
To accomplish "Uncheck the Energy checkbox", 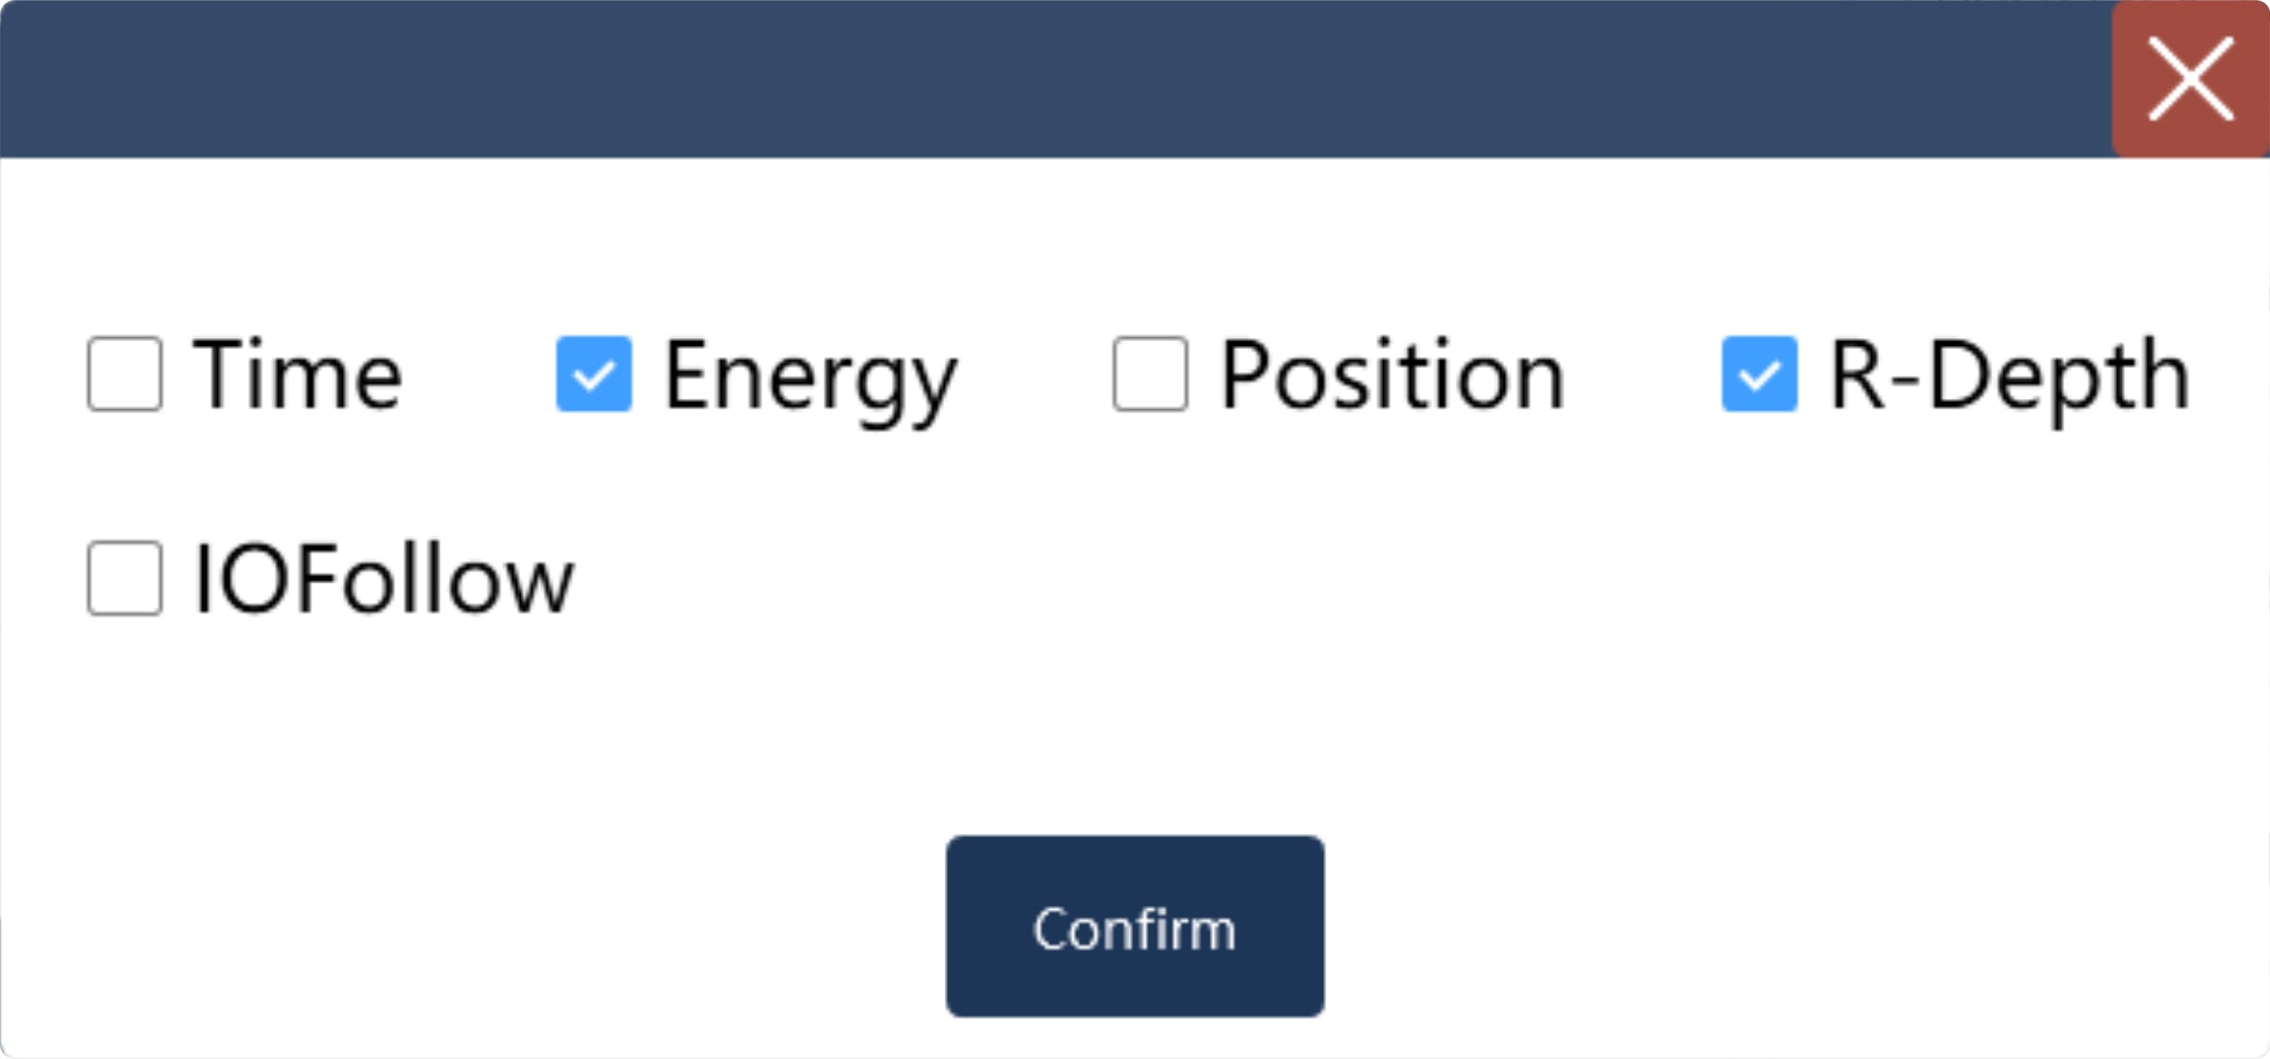I will [594, 374].
